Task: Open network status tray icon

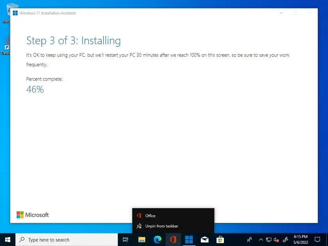Action: [269, 240]
